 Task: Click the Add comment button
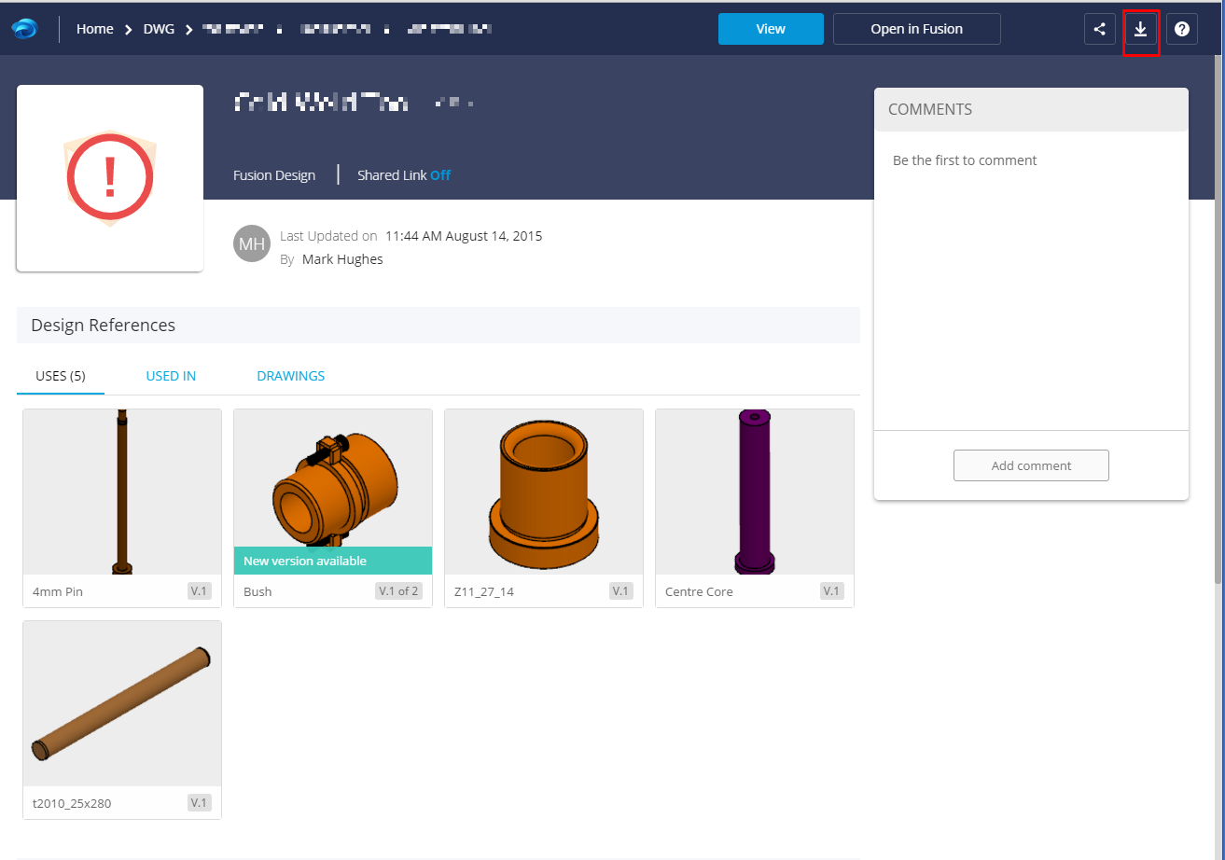point(1030,465)
